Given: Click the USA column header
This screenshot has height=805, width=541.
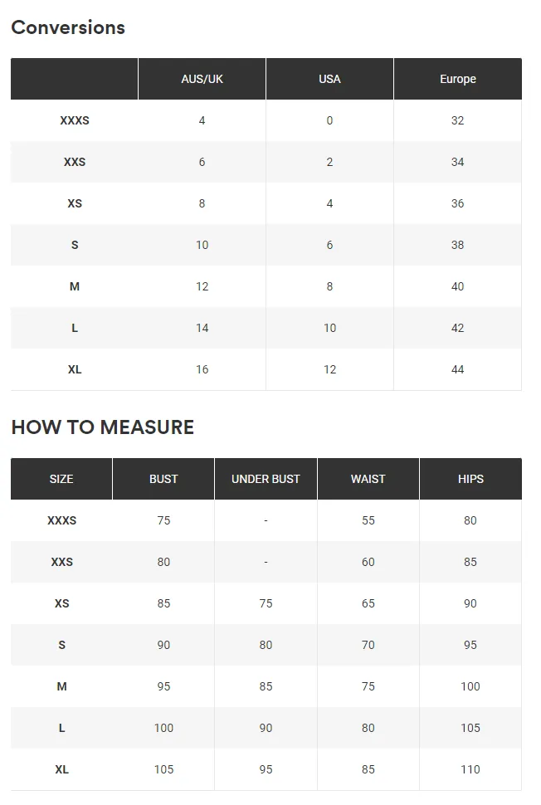Looking at the screenshot, I should pos(329,79).
